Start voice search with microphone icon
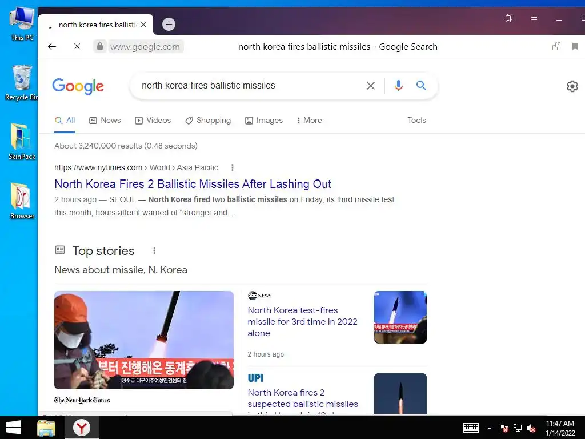Image resolution: width=585 pixels, height=439 pixels. [x=398, y=86]
